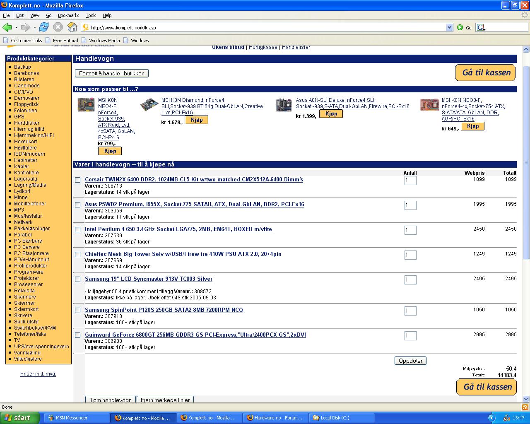Open the Edit menu
530x424 pixels.
point(20,15)
